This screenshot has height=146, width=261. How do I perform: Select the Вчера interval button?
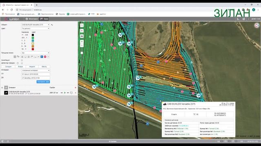20,67
